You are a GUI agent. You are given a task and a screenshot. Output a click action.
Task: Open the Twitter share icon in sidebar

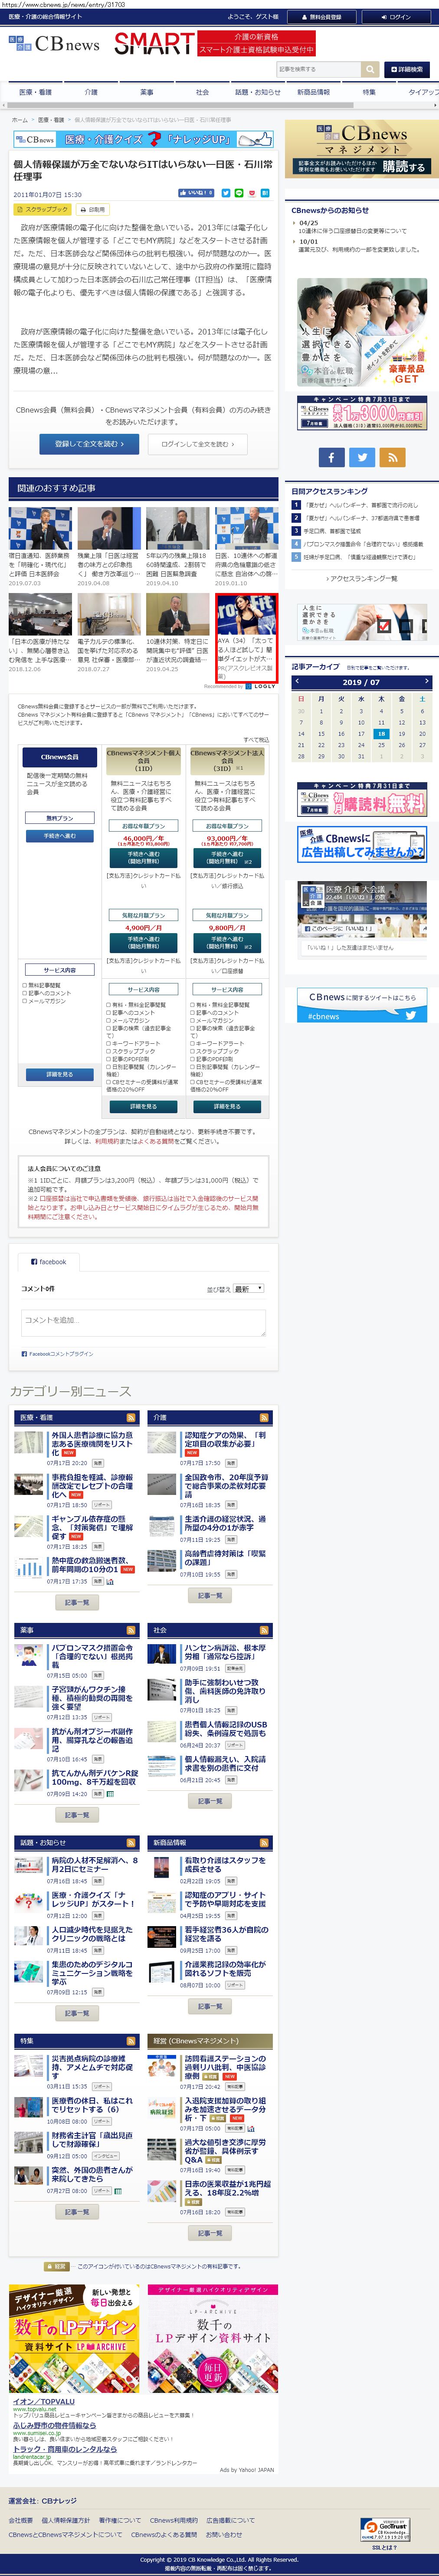click(x=362, y=457)
